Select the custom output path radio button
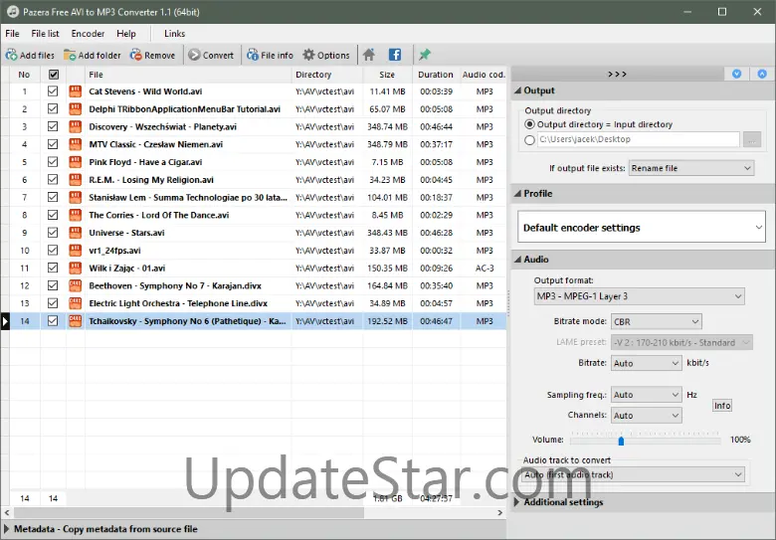Image resolution: width=776 pixels, height=540 pixels. click(x=530, y=140)
